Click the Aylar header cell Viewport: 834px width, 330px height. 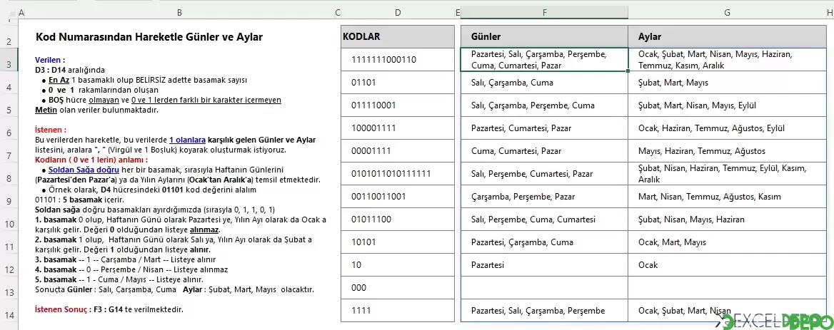click(x=727, y=37)
